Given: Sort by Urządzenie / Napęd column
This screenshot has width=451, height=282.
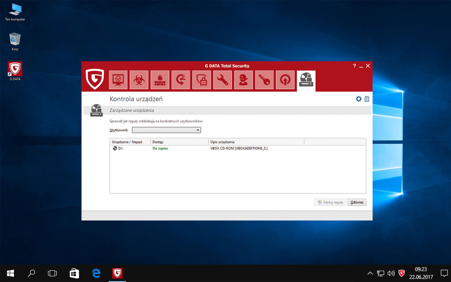Looking at the screenshot, I should pyautogui.click(x=130, y=142).
